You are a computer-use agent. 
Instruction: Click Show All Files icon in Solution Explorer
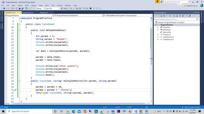(x=183, y=16)
